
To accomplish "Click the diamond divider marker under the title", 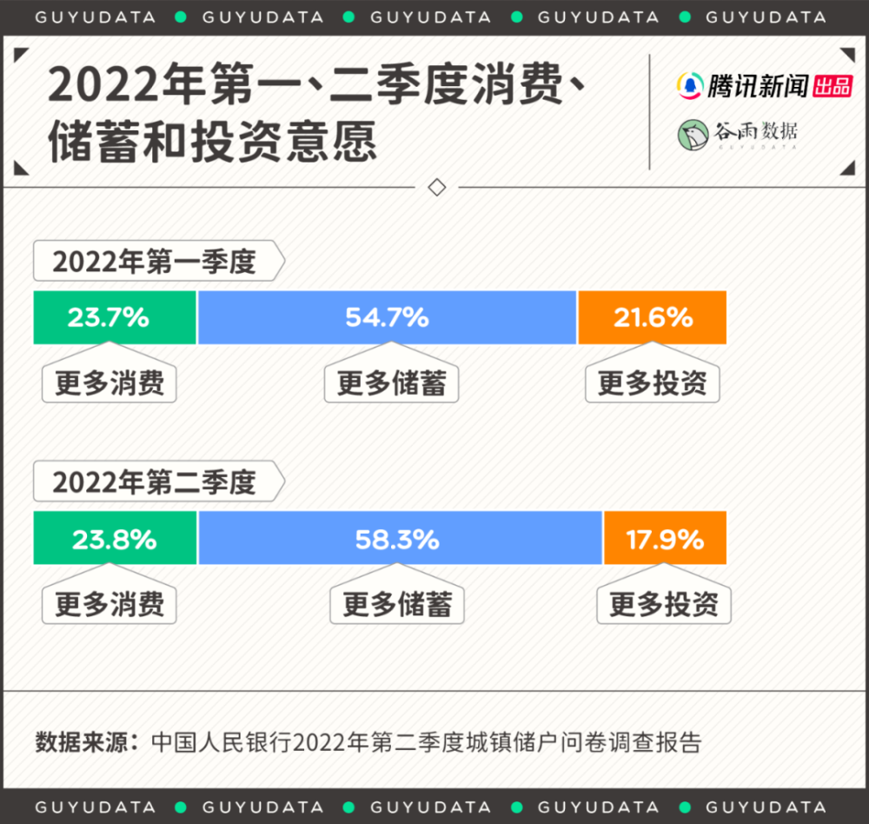I will coord(437,188).
